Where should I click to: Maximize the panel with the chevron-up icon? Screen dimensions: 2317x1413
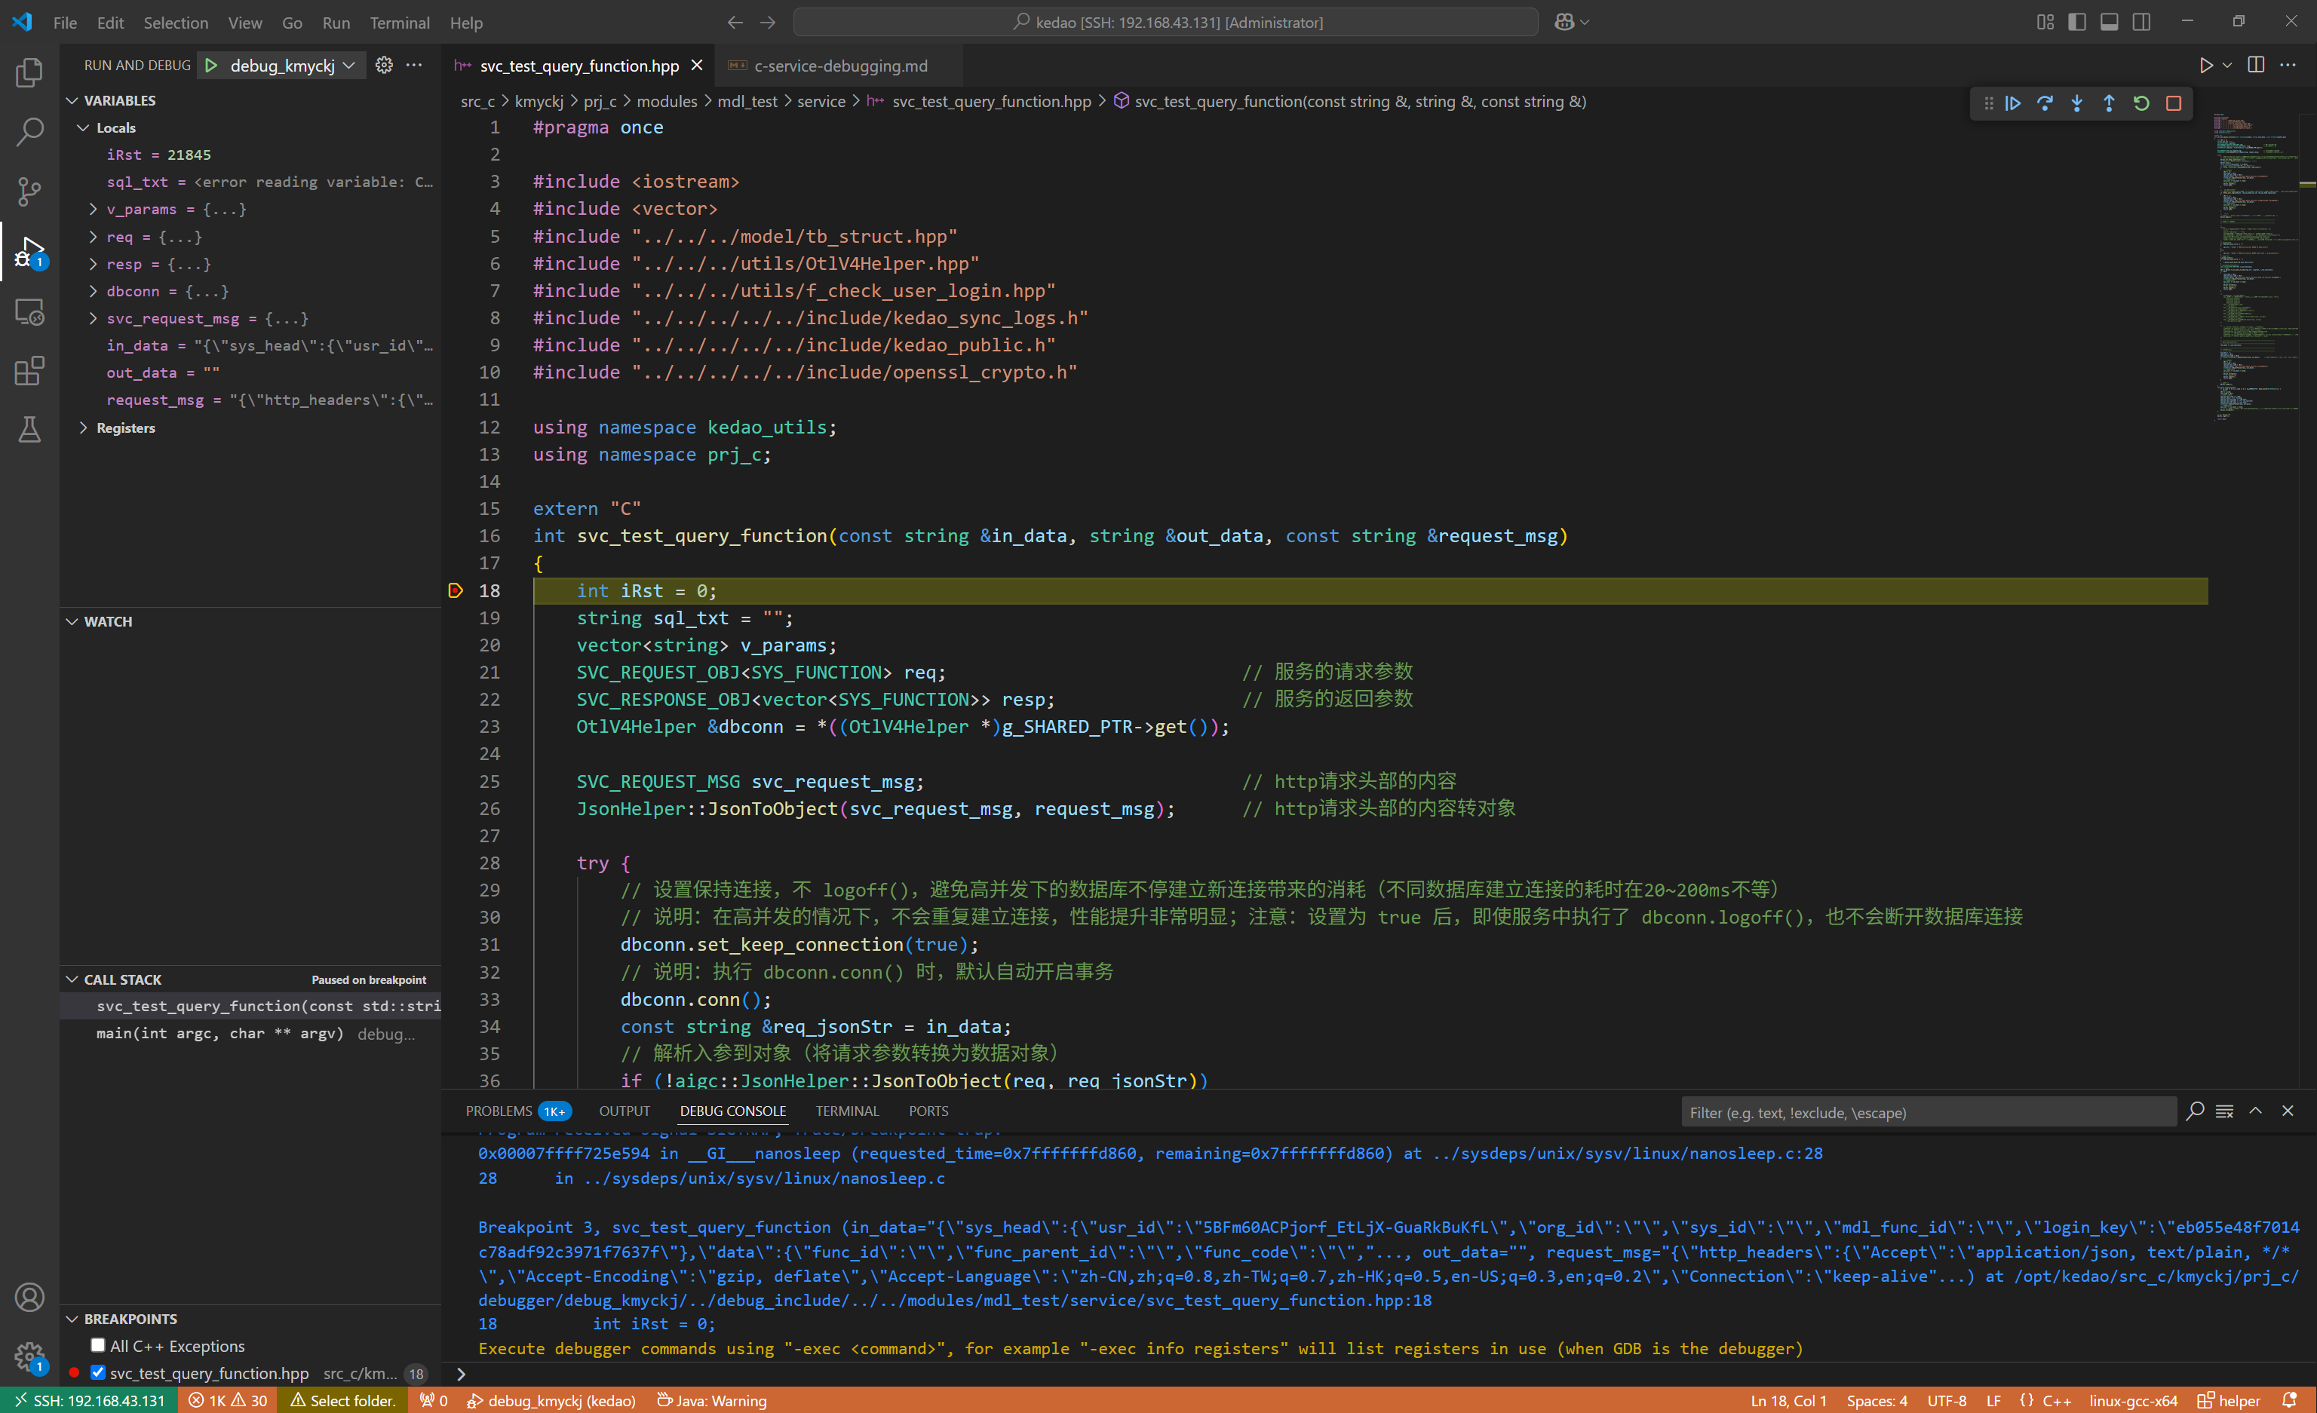2256,1111
